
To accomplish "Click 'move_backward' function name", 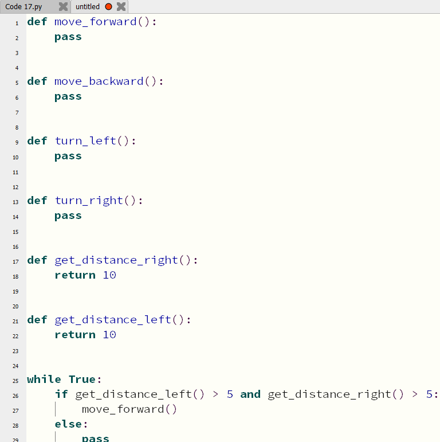I will (99, 81).
